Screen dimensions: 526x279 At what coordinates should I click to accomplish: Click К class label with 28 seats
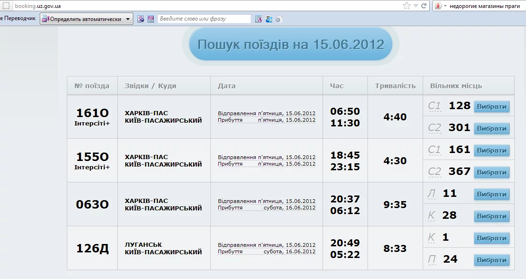(x=432, y=216)
